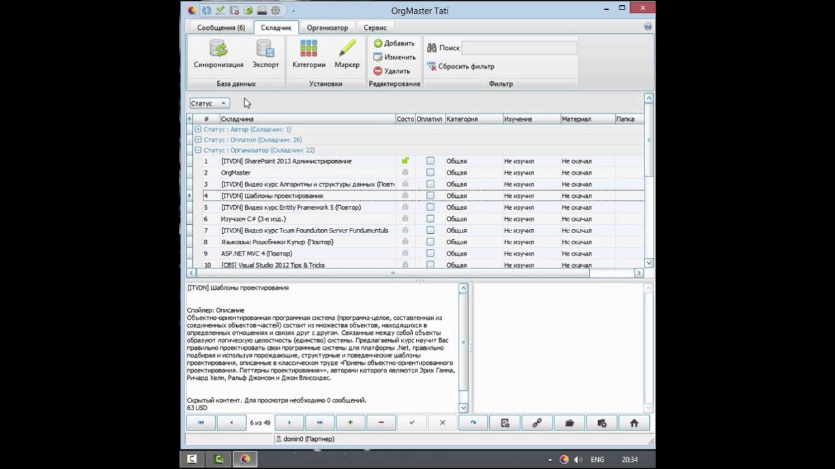Click the volume icon in system tray
The image size is (835, 469).
coord(579,459)
